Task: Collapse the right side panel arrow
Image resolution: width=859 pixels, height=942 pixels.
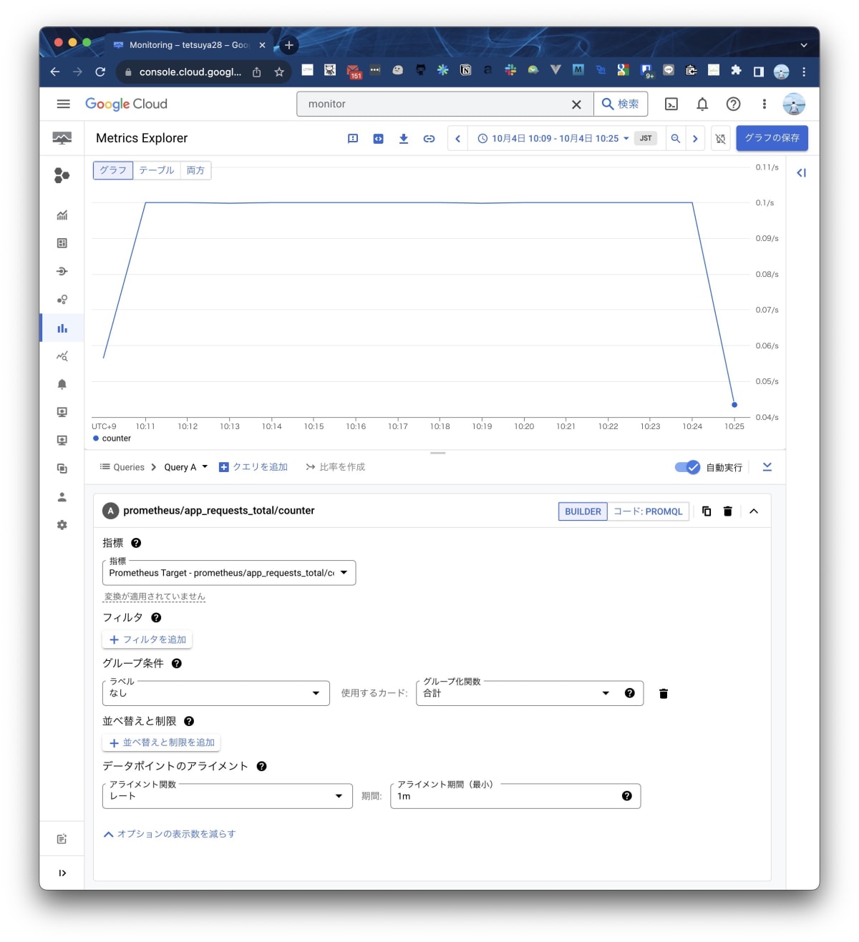Action: pos(802,172)
